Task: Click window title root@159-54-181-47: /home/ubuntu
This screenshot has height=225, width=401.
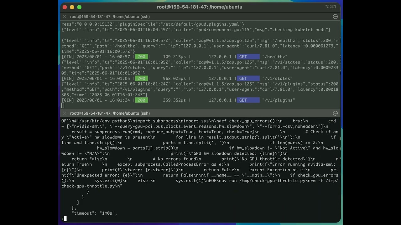Action: pos(200,7)
